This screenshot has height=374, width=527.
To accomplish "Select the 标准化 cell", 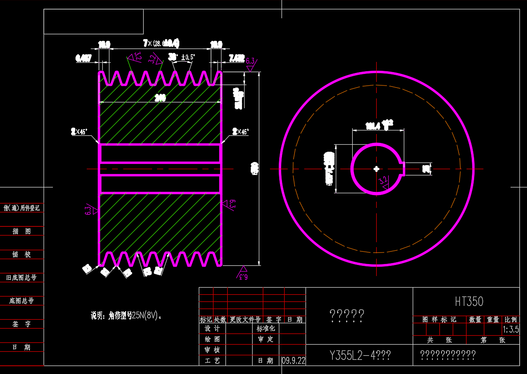I will [266, 329].
